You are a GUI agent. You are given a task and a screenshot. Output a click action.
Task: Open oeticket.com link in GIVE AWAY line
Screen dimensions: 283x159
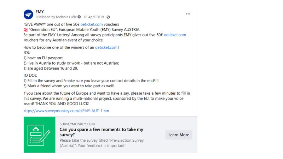[x=92, y=24]
